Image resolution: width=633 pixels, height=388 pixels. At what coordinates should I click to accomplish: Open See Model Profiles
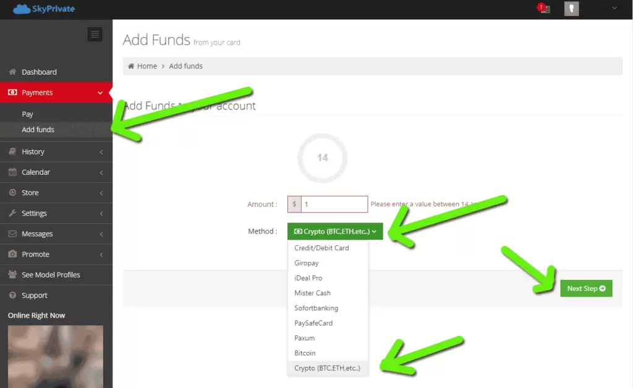pyautogui.click(x=56, y=275)
